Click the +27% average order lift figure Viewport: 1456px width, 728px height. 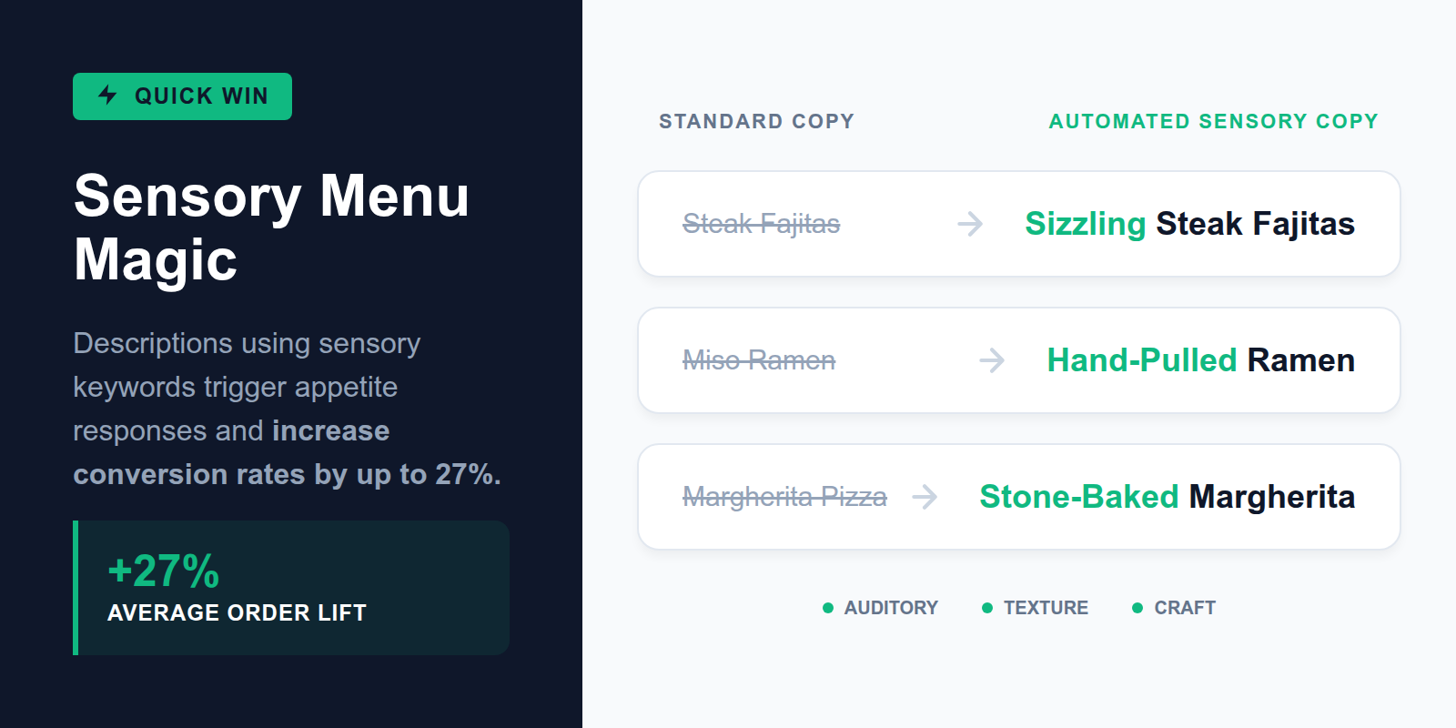click(x=164, y=571)
